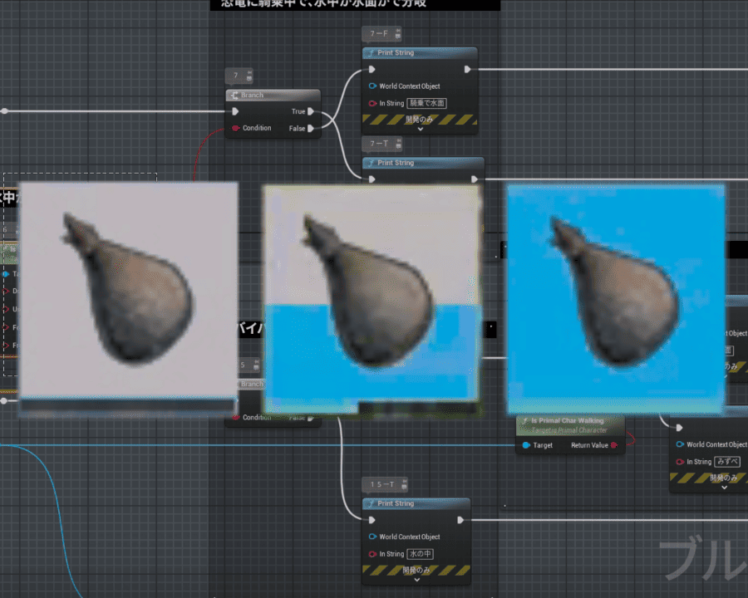Pin the 7-T comment bubble
This screenshot has height=598, width=748.
click(x=399, y=140)
